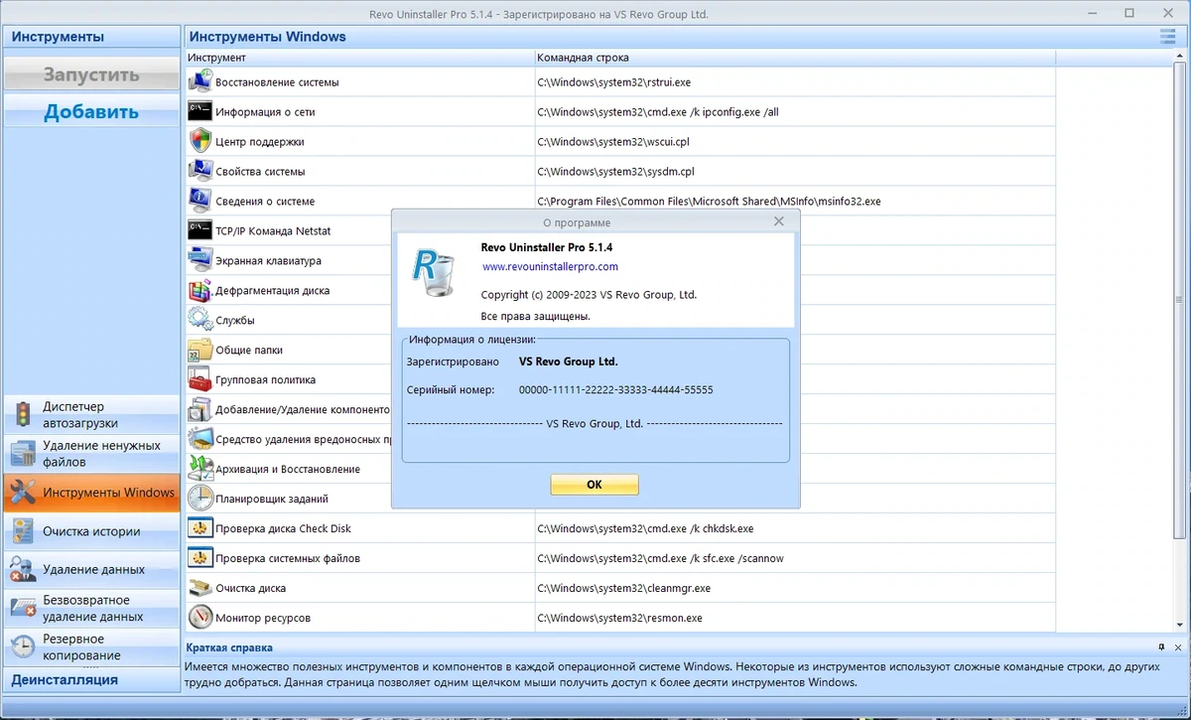Click the Shared Folders icon
This screenshot has height=720, width=1191.
[200, 350]
